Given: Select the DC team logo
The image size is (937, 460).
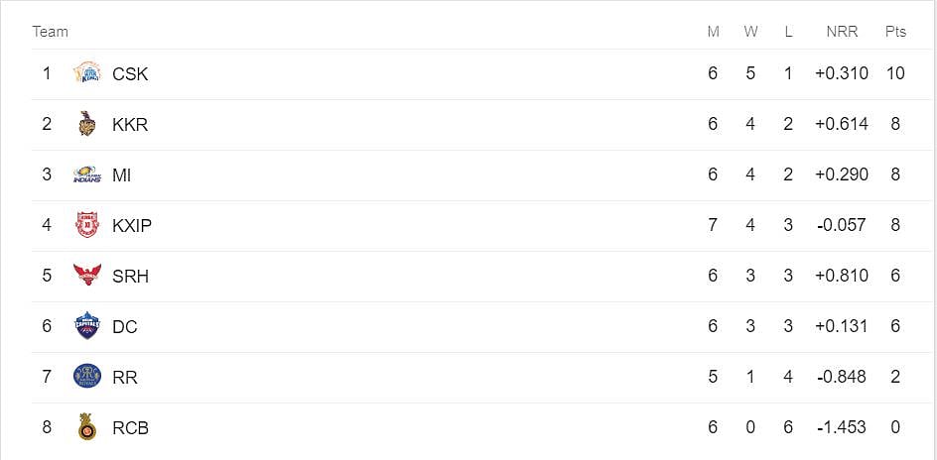Looking at the screenshot, I should 87,326.
